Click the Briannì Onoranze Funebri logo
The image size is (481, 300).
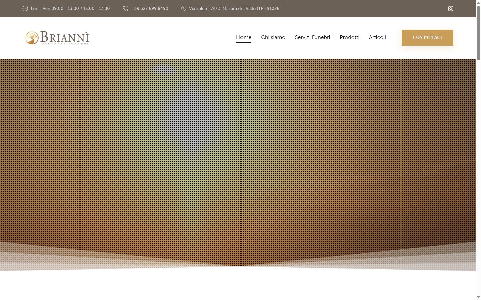click(x=57, y=38)
